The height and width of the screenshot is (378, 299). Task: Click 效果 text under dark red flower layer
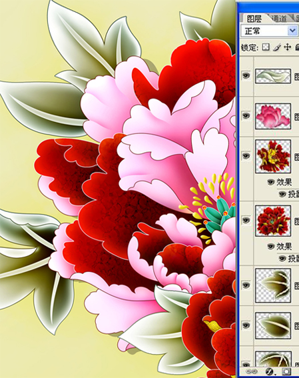click(x=284, y=247)
